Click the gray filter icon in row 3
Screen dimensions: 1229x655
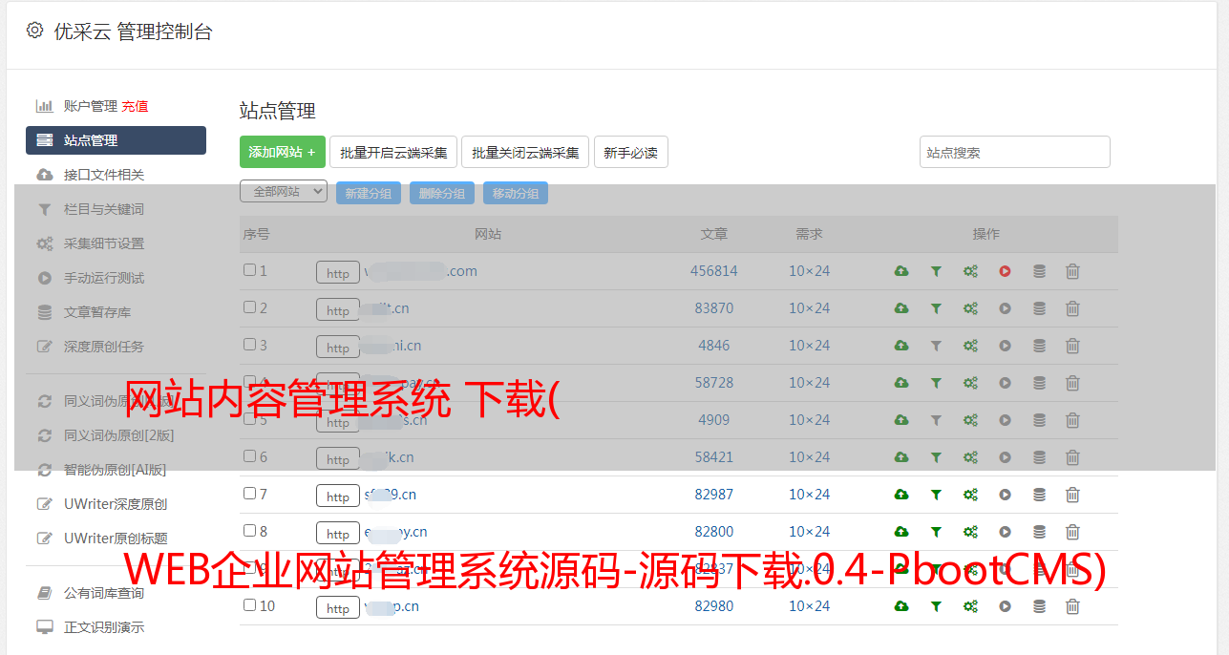[x=936, y=346]
